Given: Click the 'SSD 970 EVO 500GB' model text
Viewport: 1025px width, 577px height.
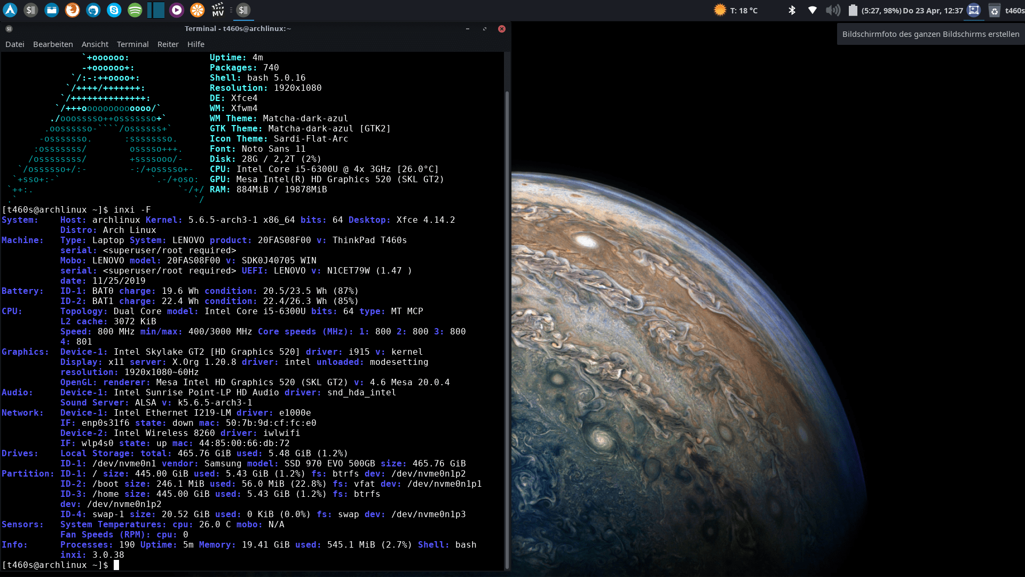Looking at the screenshot, I should pyautogui.click(x=329, y=464).
